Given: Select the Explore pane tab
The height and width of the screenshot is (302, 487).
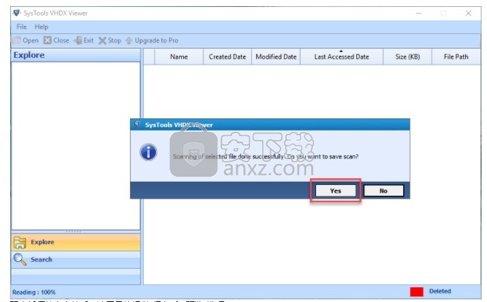Looking at the screenshot, I should [76, 242].
